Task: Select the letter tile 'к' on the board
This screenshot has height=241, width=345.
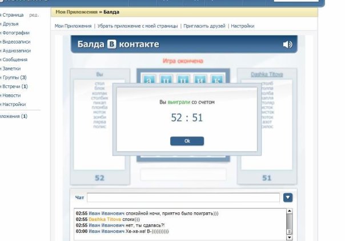Action: point(216,80)
